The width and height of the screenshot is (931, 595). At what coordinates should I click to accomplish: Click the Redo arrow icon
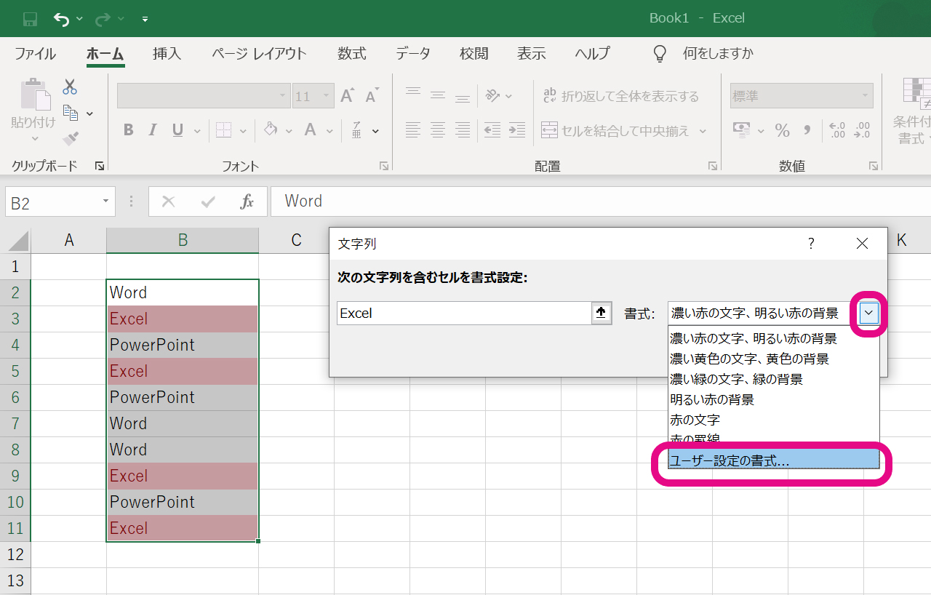point(103,19)
